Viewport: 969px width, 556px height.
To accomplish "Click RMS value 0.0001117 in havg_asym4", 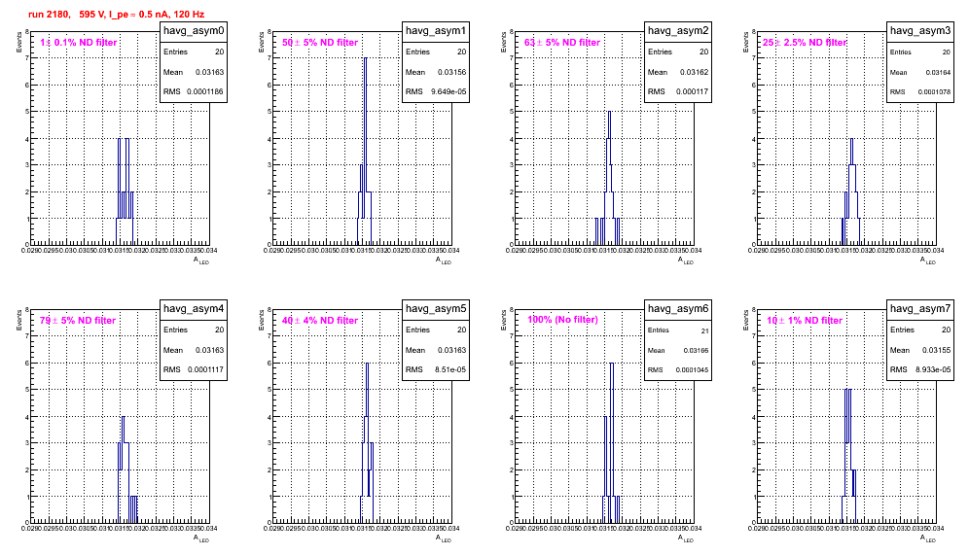I will coord(205,369).
